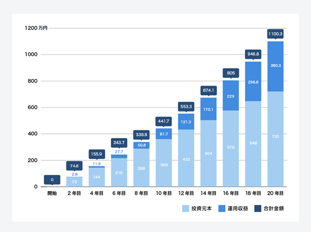
Task: Select the 121.3 return bar segment
Action: (x=186, y=122)
